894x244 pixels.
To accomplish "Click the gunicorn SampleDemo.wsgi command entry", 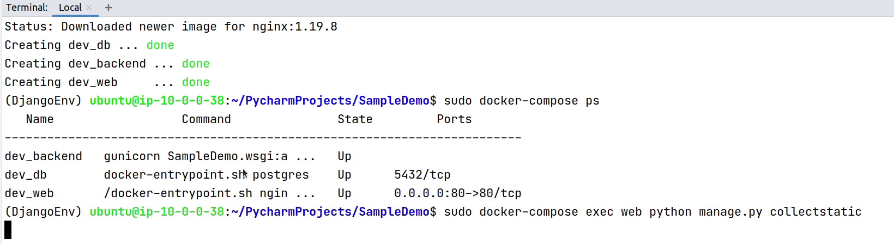I will pos(209,156).
